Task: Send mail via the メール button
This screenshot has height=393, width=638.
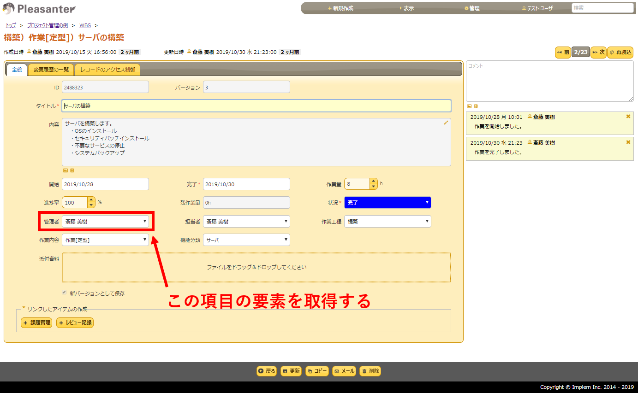Action: click(x=344, y=371)
